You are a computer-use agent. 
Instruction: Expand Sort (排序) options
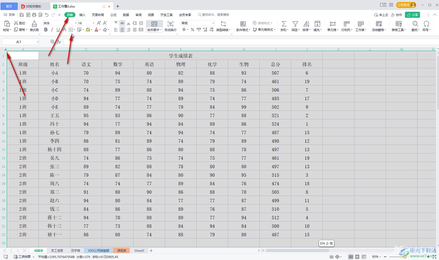(307, 30)
